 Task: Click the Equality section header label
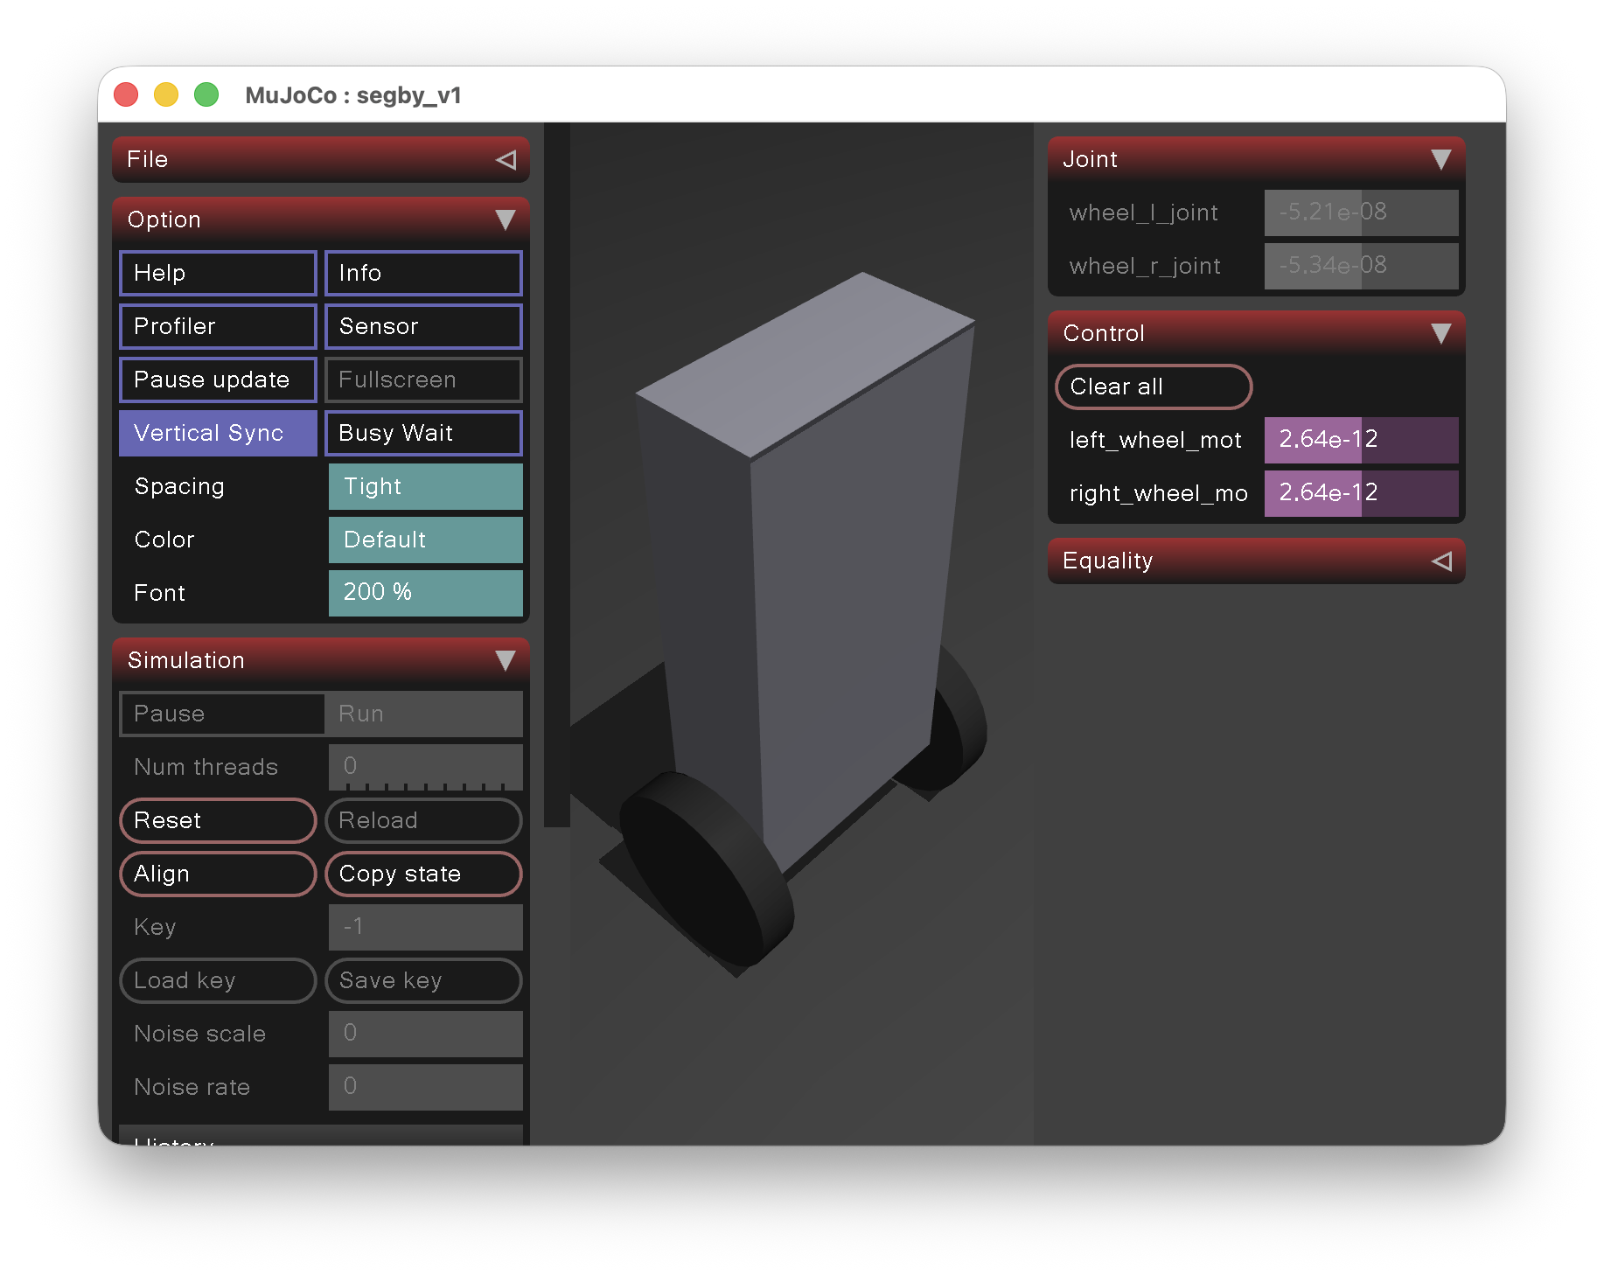coord(1107,561)
